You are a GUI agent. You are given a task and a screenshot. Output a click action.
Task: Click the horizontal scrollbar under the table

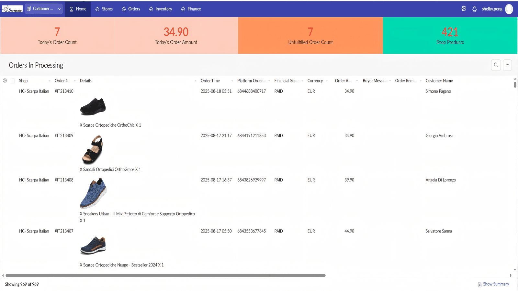(165, 275)
